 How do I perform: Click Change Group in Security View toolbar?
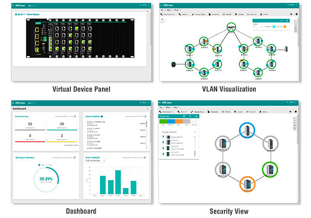click(x=197, y=112)
